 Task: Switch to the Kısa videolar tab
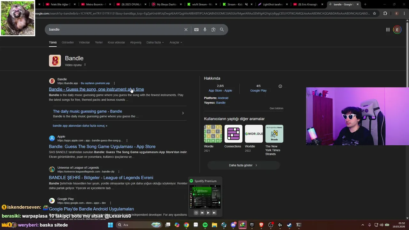tap(116, 42)
